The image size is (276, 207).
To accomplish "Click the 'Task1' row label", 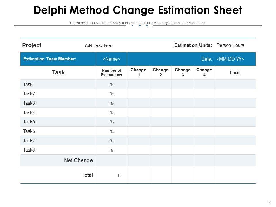I will 29,85.
